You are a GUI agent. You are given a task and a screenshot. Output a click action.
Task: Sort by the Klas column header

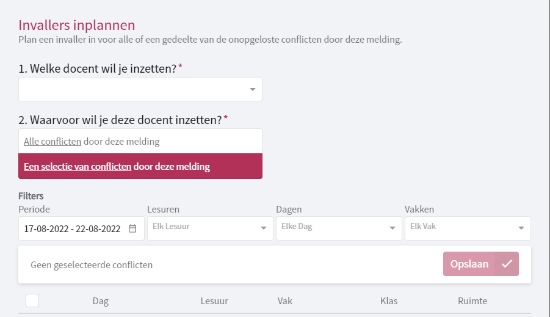click(x=389, y=301)
